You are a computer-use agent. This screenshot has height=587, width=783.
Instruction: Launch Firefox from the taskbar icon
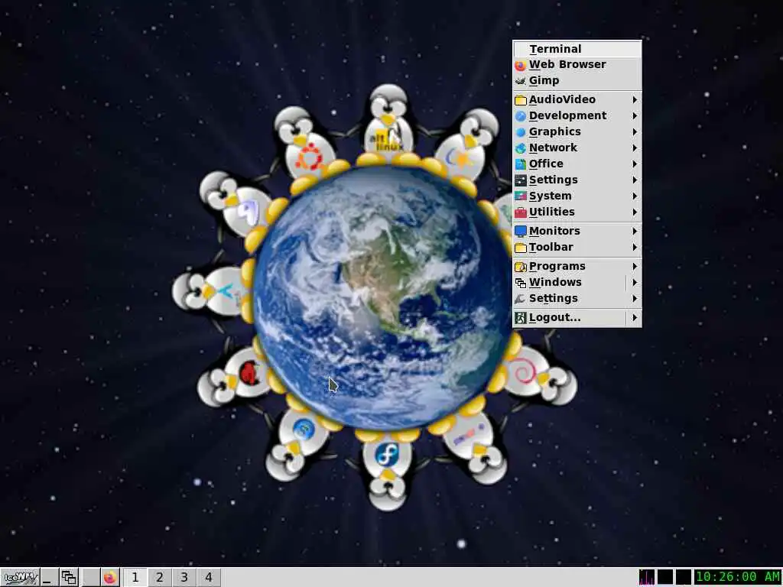tap(110, 578)
